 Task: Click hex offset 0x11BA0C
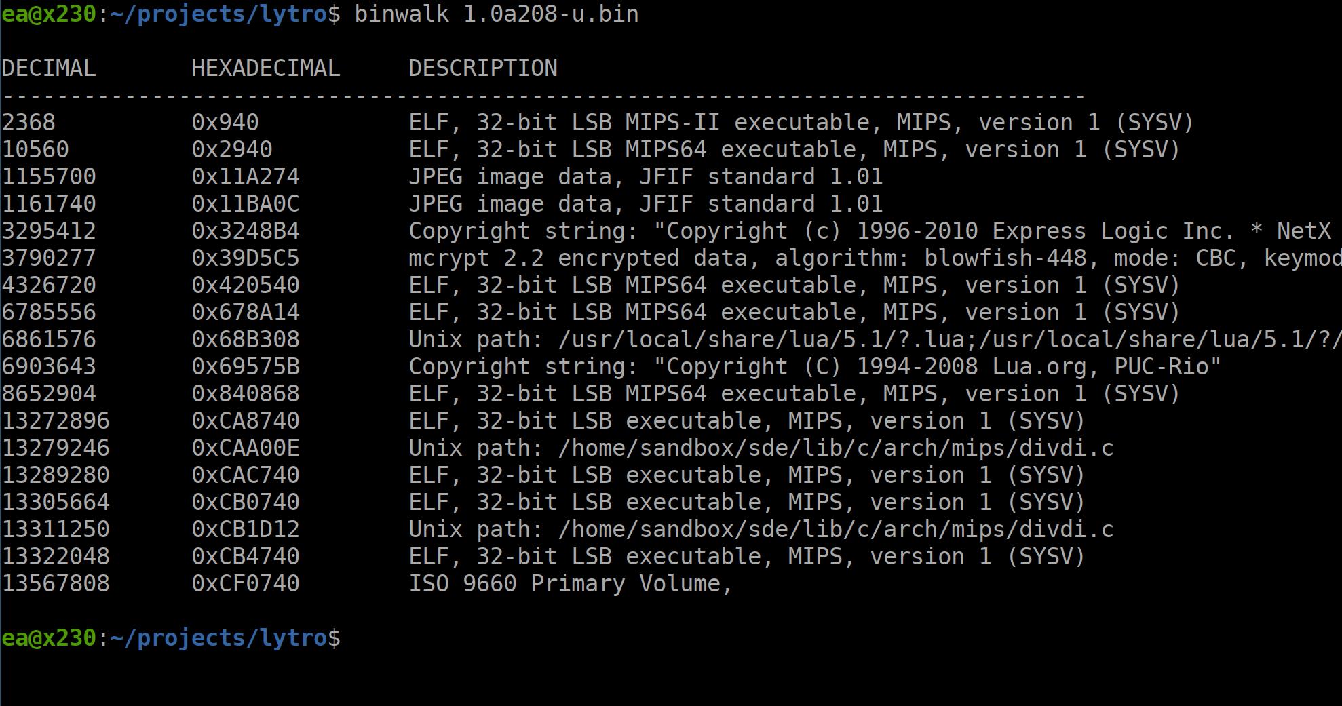tap(246, 203)
